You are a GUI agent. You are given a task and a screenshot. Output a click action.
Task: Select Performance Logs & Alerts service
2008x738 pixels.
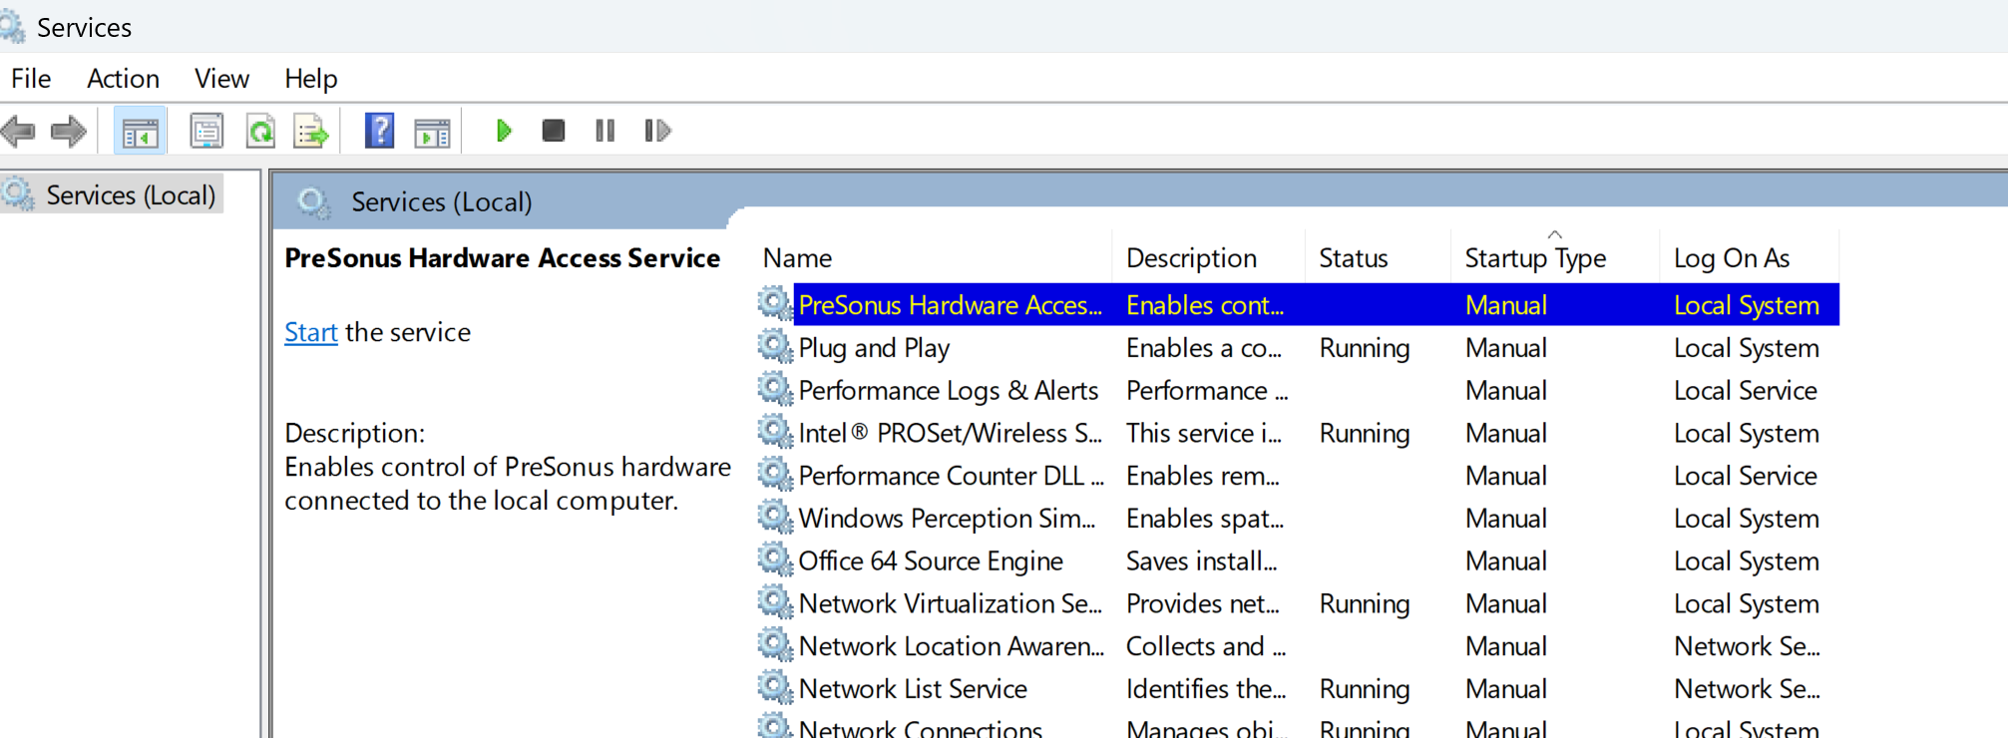tap(948, 390)
